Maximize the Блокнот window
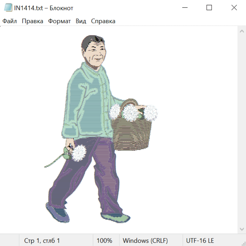This screenshot has width=246, height=246. tap(209, 8)
